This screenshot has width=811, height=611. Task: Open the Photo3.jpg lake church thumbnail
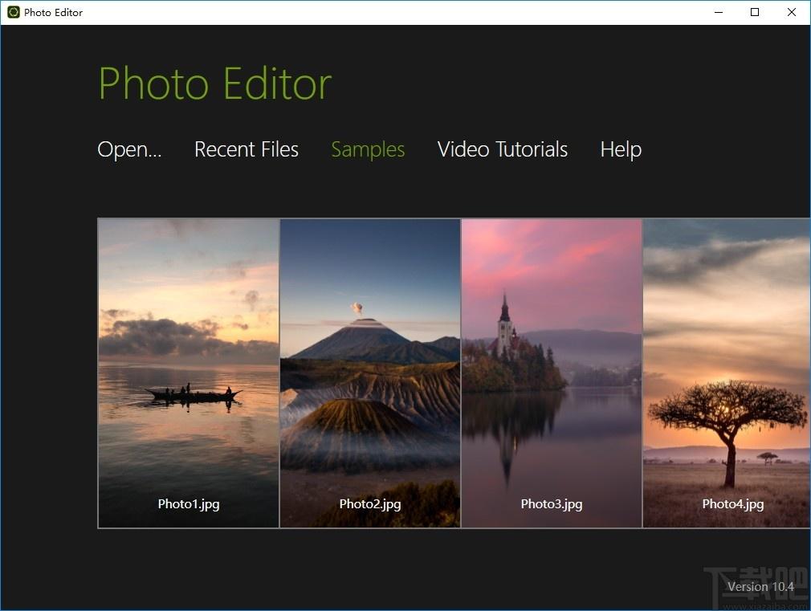tap(552, 373)
